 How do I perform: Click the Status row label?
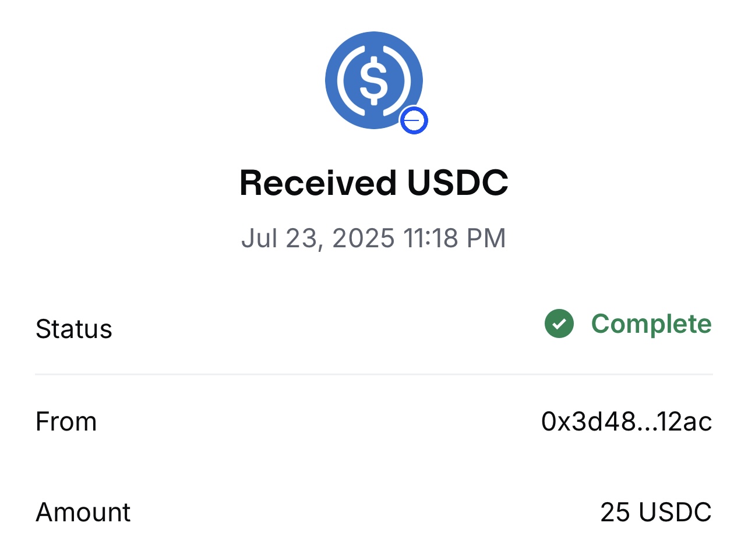point(74,329)
